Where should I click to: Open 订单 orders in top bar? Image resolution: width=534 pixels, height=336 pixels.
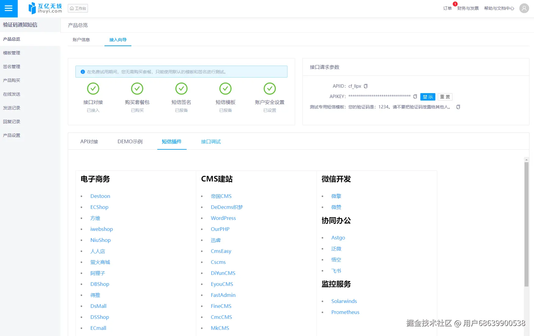click(x=448, y=8)
